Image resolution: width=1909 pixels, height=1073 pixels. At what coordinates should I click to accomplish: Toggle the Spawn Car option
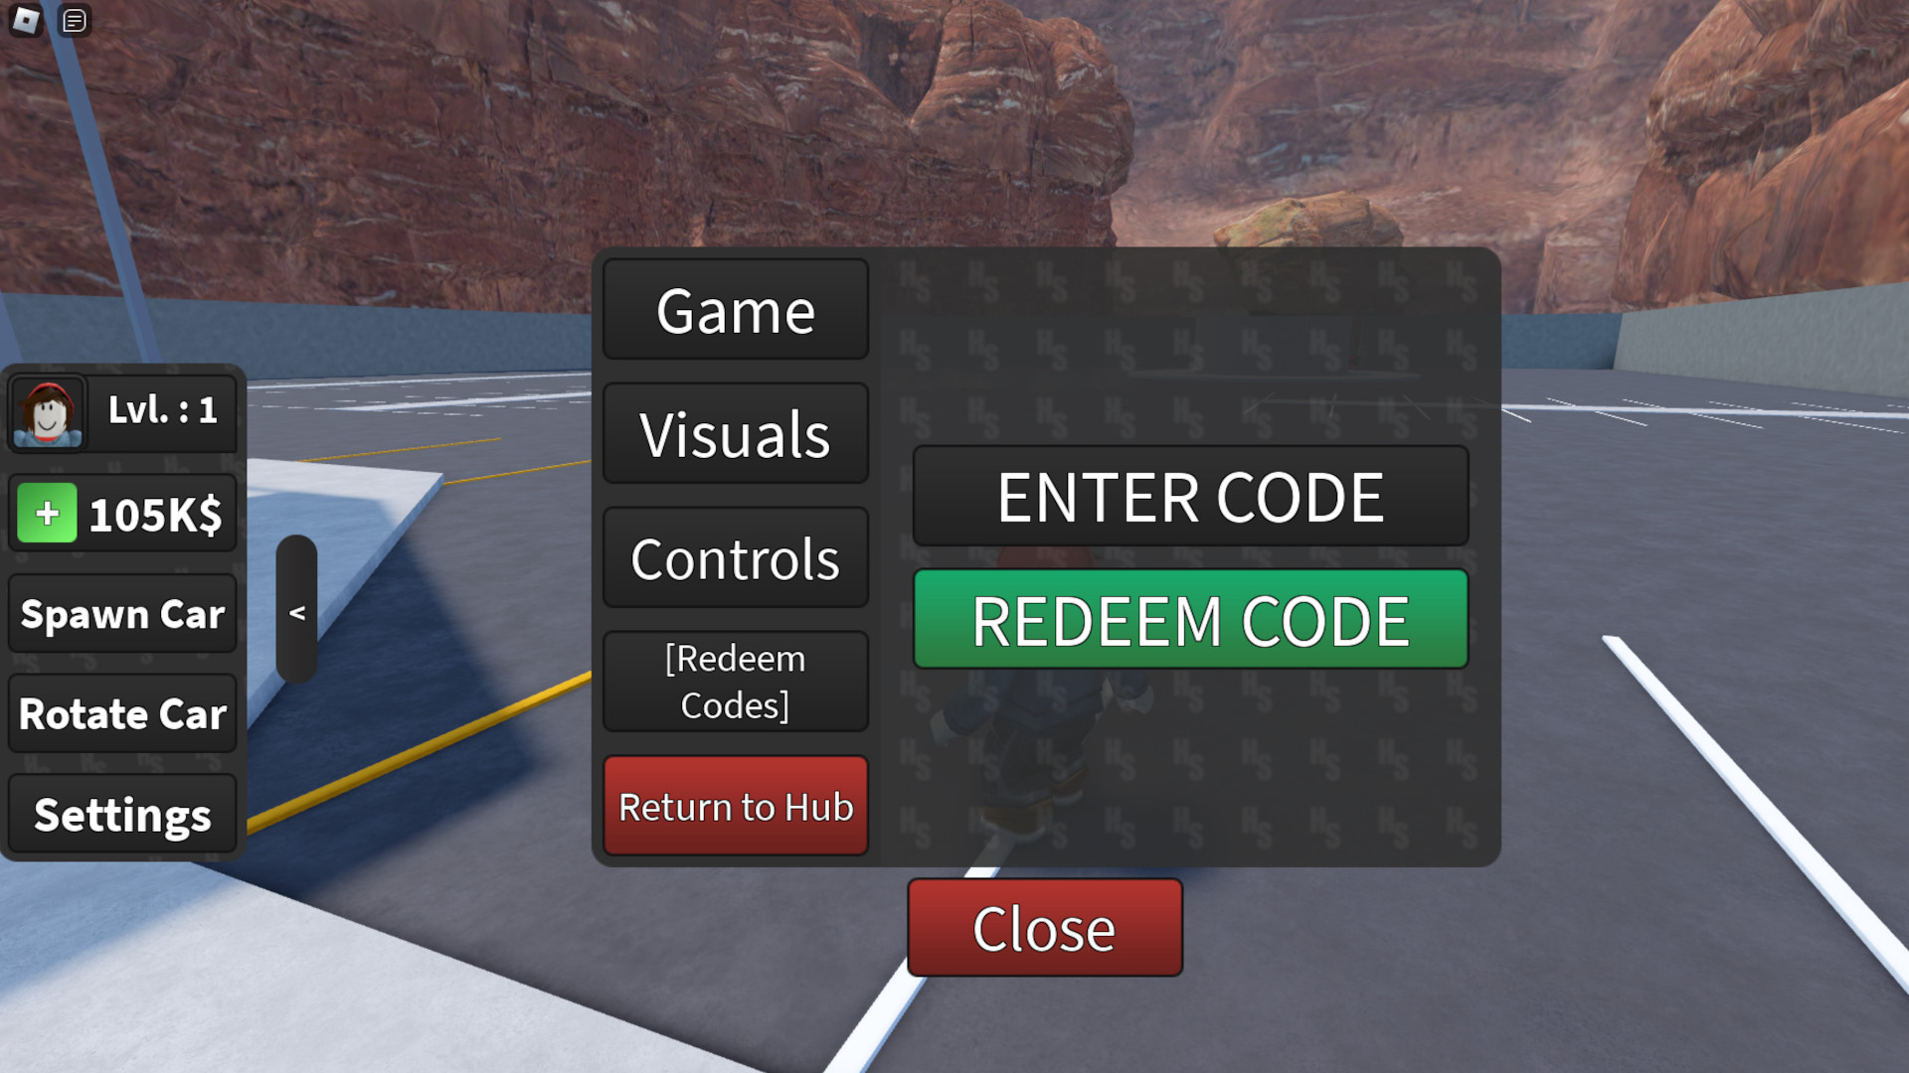(122, 613)
